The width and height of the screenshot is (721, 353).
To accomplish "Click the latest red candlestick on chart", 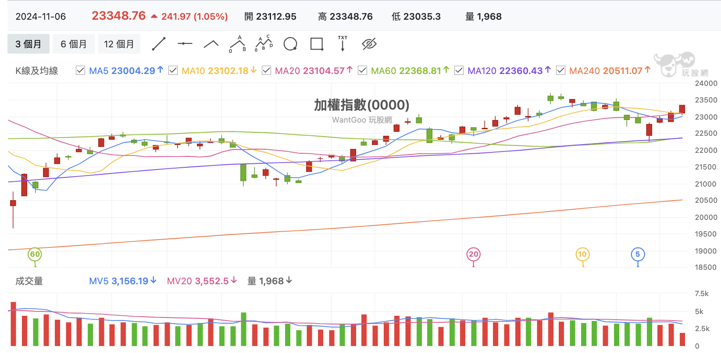I will (x=682, y=109).
